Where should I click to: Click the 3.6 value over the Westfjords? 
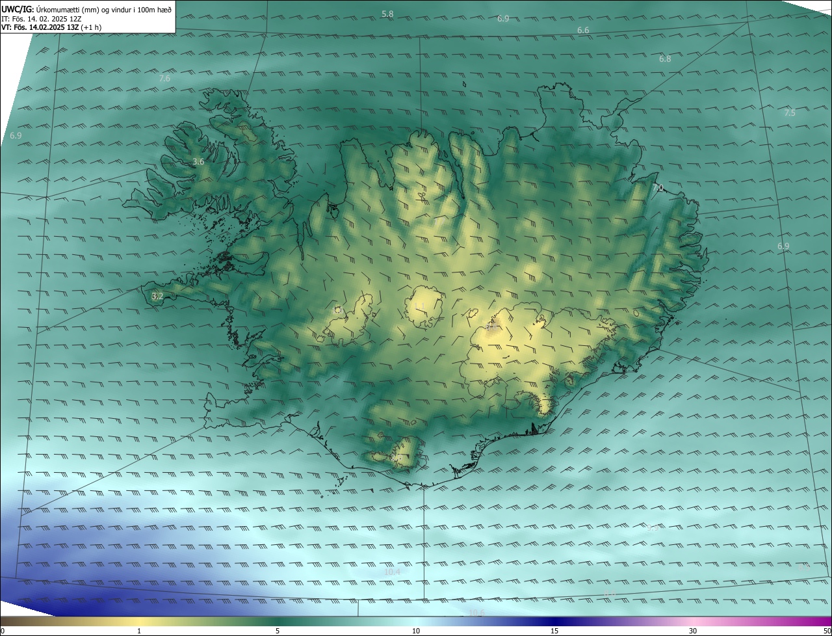[x=199, y=162]
